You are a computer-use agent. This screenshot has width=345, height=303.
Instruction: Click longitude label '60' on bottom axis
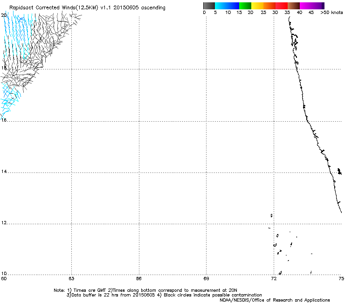(4, 279)
